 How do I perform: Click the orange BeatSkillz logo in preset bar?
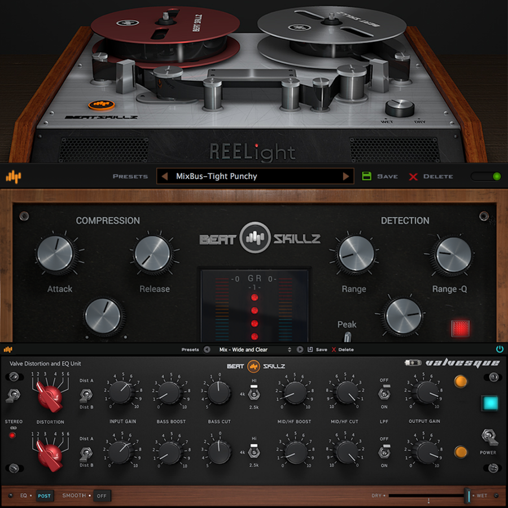tap(14, 177)
